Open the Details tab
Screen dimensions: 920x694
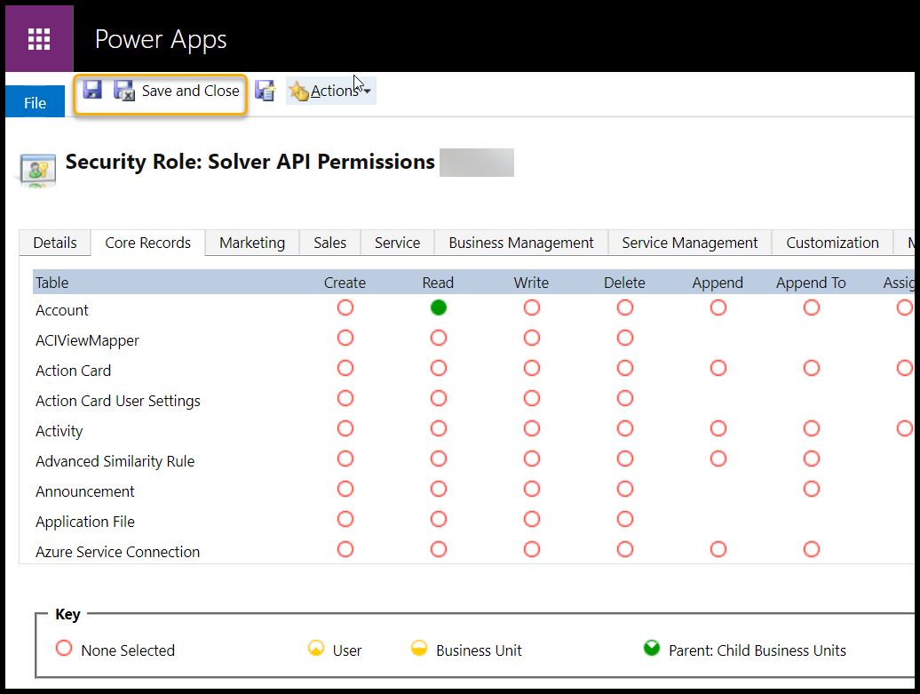pyautogui.click(x=55, y=243)
